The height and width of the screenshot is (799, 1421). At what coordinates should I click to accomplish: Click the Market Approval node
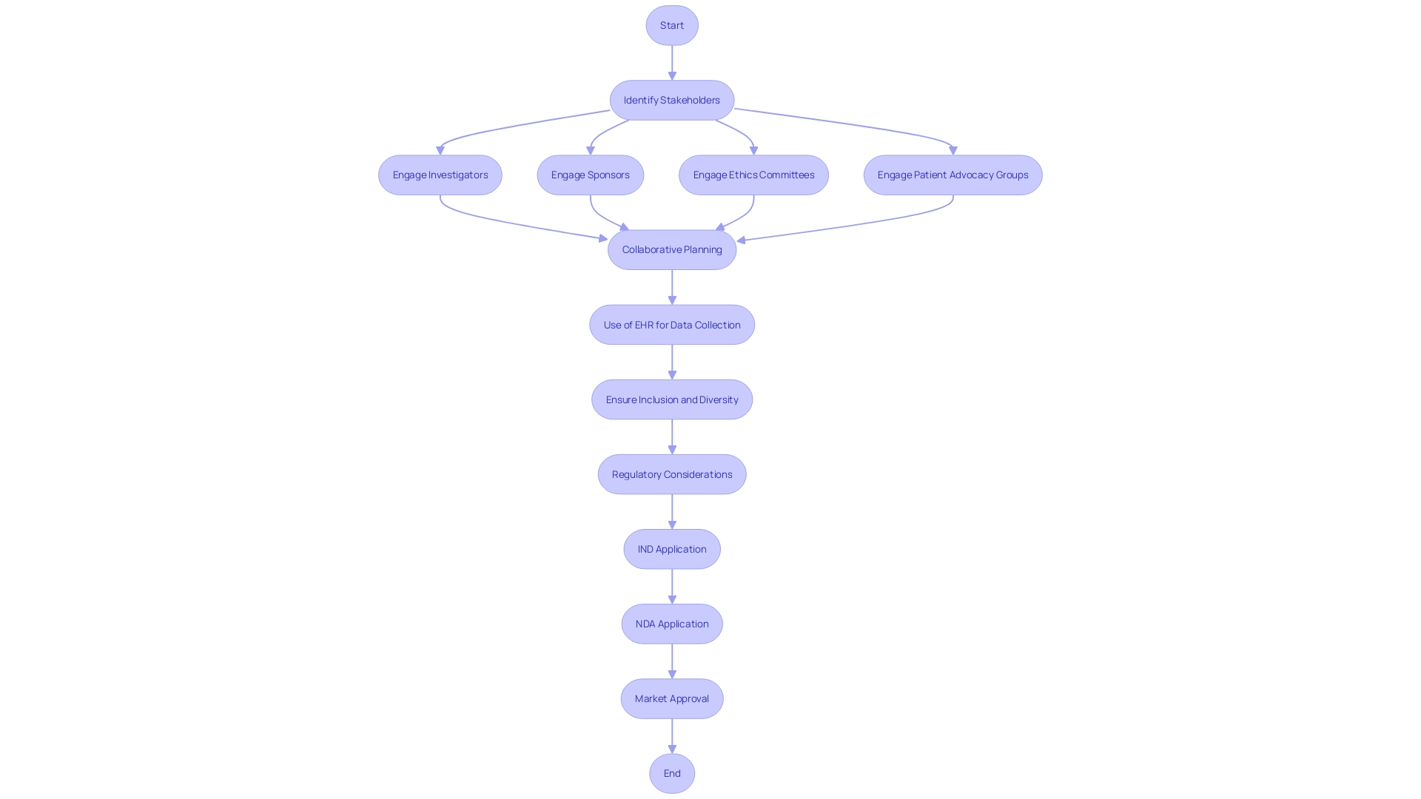click(x=671, y=698)
